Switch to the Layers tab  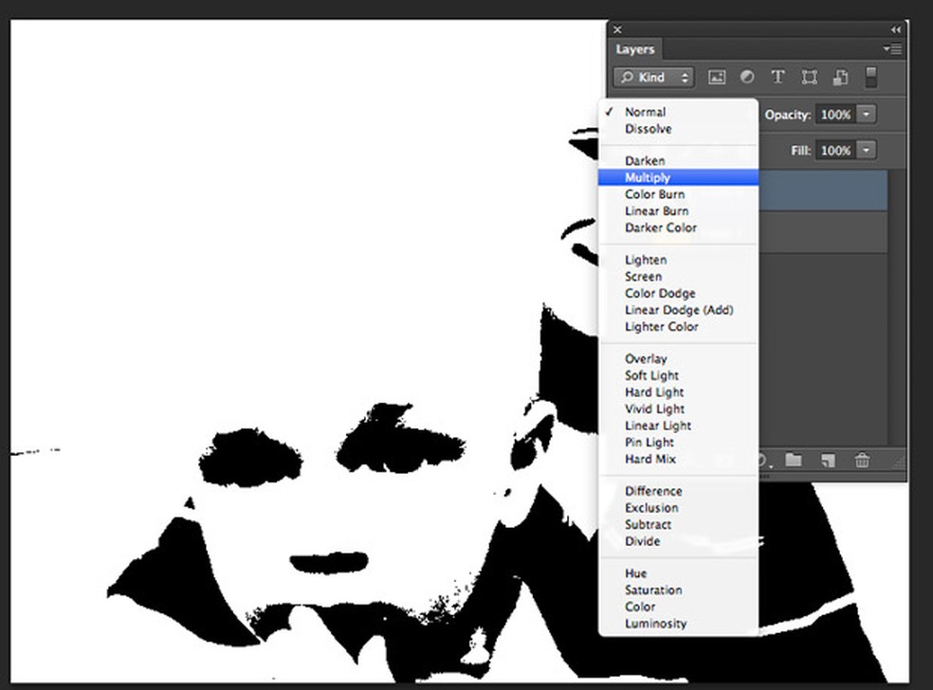pos(634,49)
